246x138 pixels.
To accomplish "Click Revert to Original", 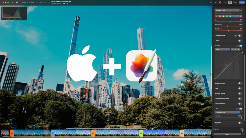I will click(x=28, y=2).
